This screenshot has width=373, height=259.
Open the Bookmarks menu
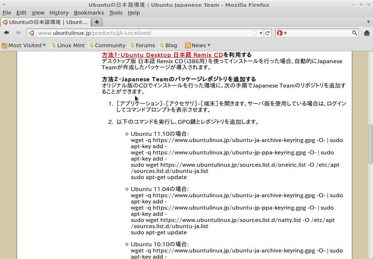(89, 13)
